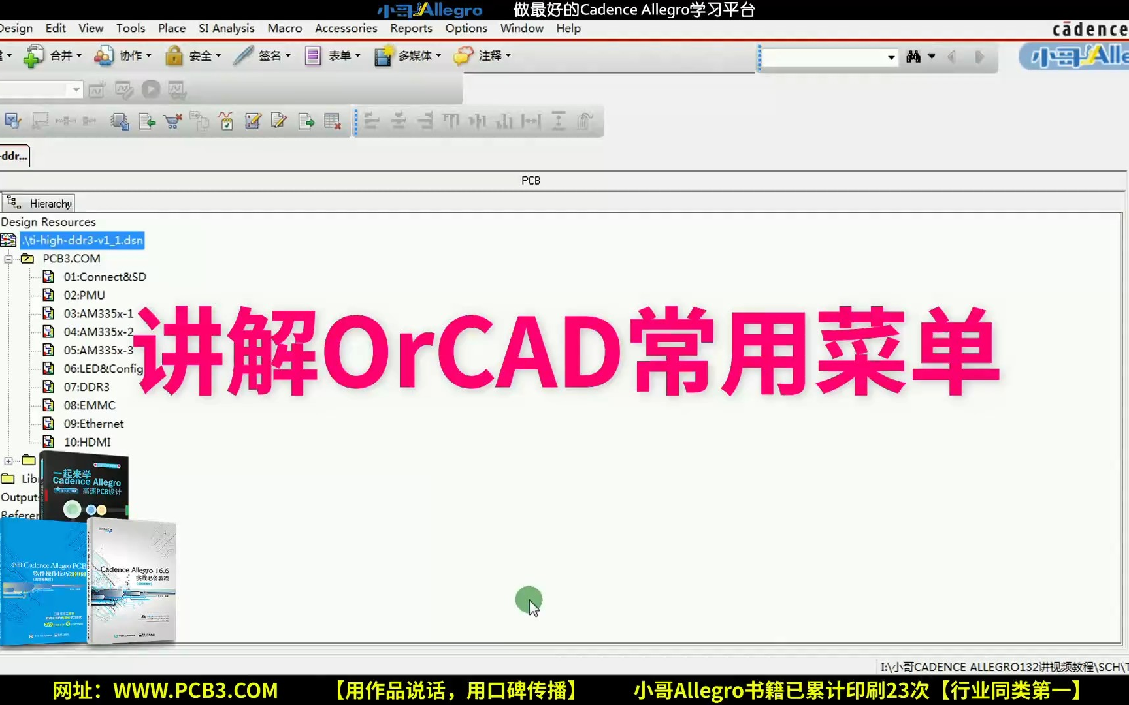Click the shopping cart with red X icon
Viewport: 1129px width, 705px height.
pos(173,121)
